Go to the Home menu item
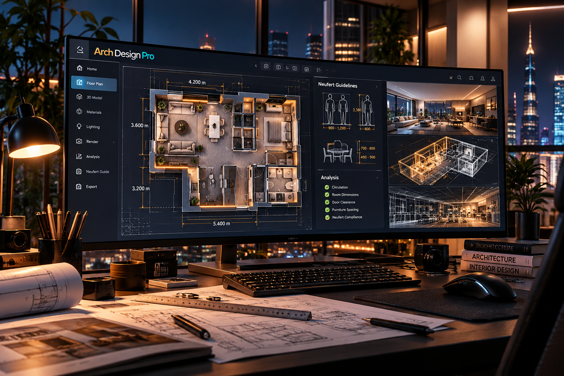 (x=92, y=69)
